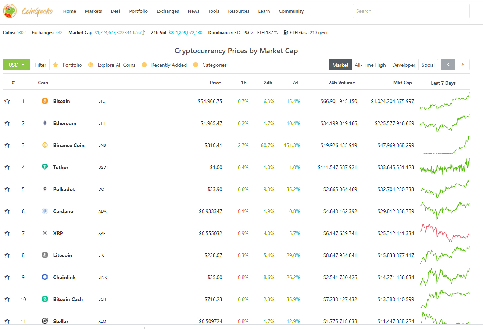Click in the Search field
Image resolution: width=483 pixels, height=329 pixels.
(411, 11)
